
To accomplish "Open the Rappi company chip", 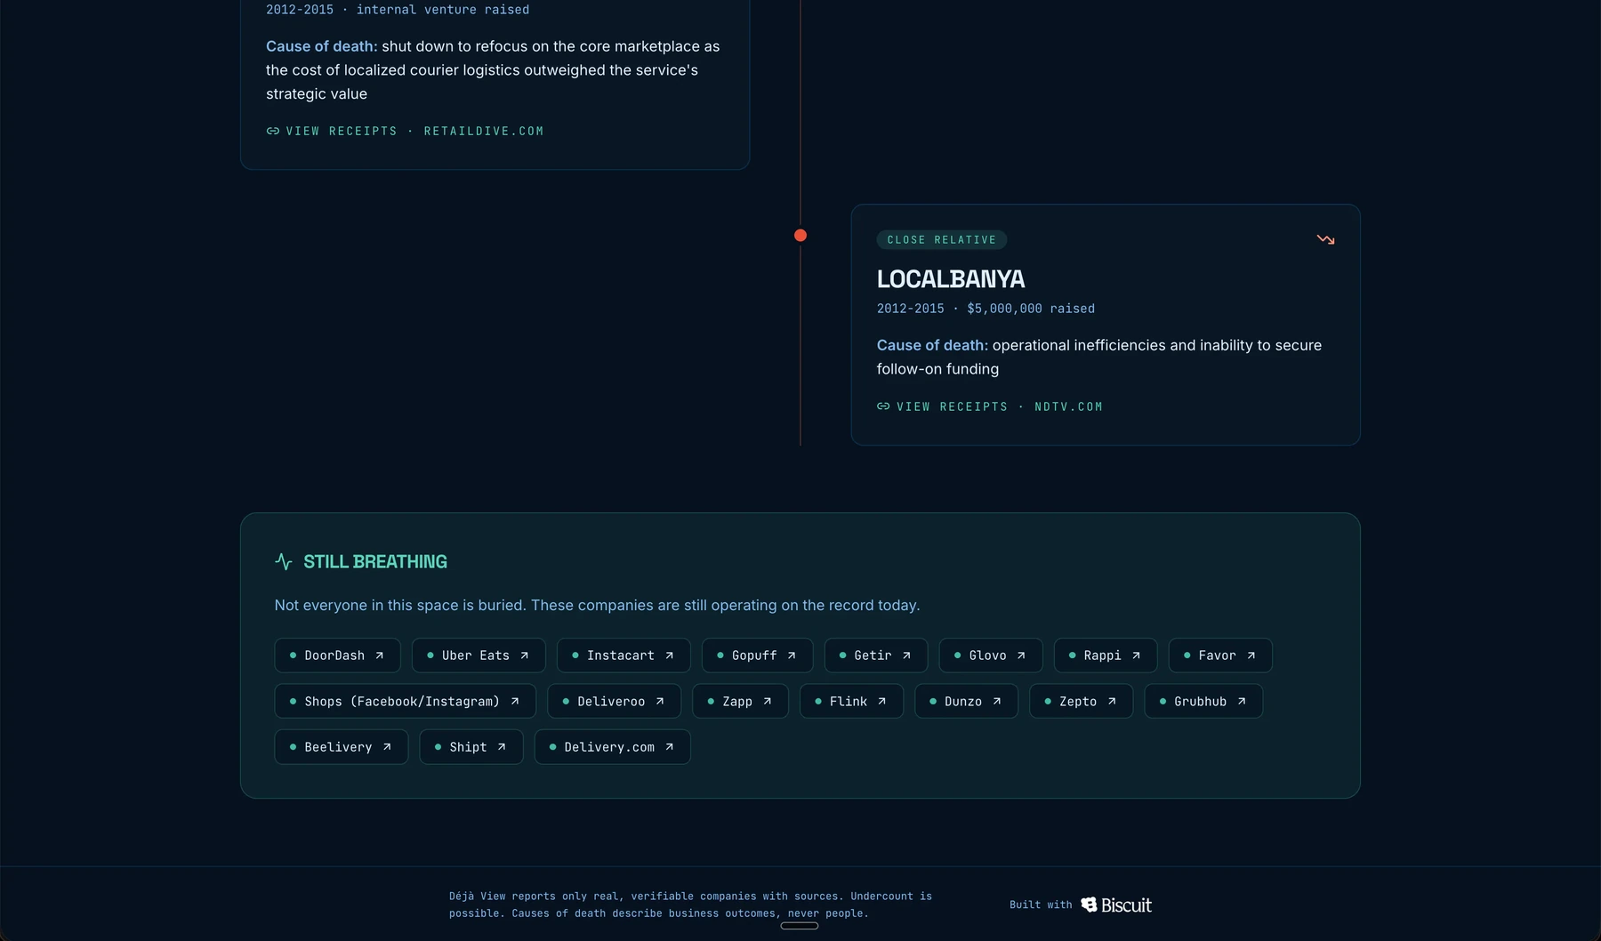I will pyautogui.click(x=1106, y=655).
